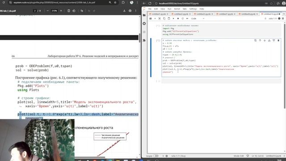The width and height of the screenshot is (286, 161).
Task: Print the PDF document
Action: pyautogui.click(x=130, y=11)
